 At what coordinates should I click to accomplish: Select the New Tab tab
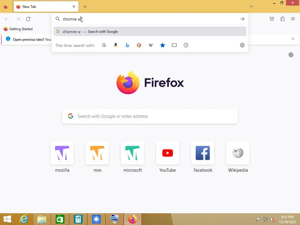click(46, 6)
